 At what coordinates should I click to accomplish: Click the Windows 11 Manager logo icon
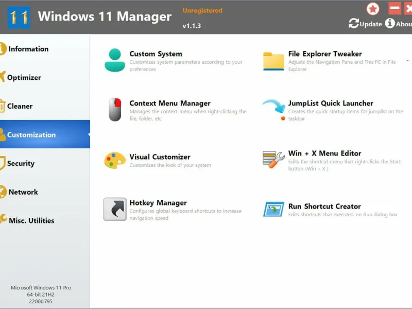tap(19, 17)
